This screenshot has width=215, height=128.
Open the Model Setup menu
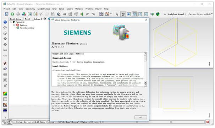tap(44, 9)
